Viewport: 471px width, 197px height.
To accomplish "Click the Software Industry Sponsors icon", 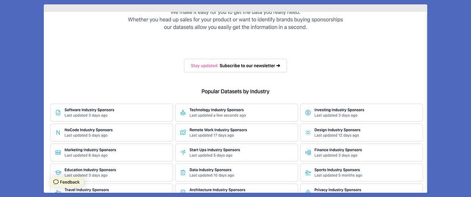I will (58, 113).
